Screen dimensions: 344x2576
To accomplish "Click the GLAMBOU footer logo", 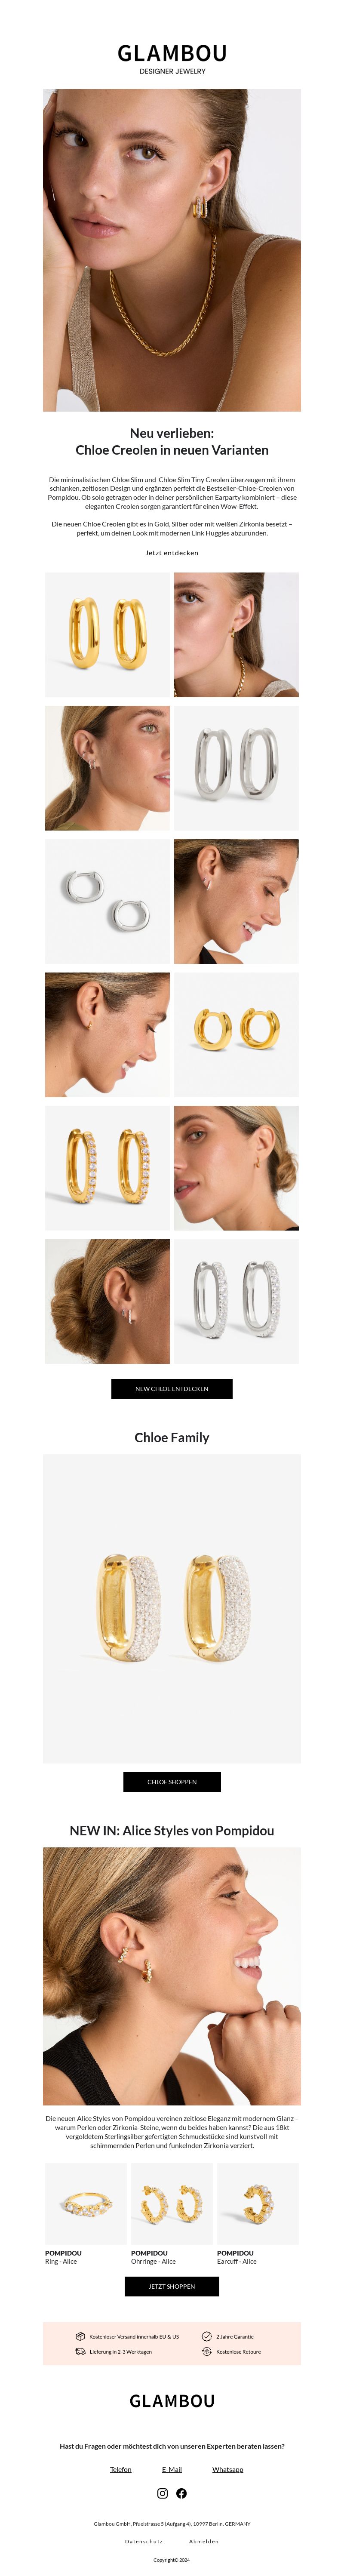I will pyautogui.click(x=172, y=2400).
